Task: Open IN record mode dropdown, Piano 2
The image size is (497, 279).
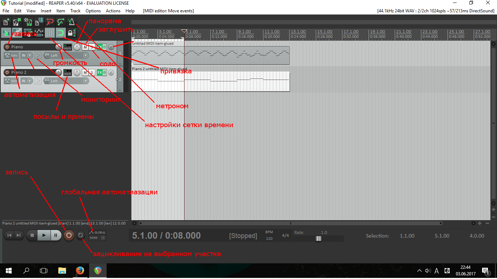Action: point(27,81)
